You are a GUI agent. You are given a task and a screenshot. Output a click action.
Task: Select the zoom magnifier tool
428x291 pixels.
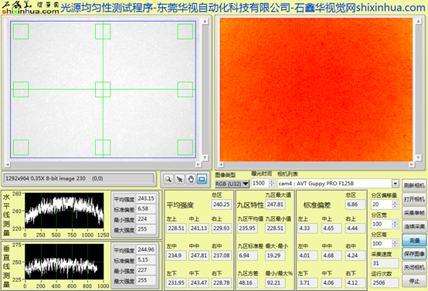point(168,179)
